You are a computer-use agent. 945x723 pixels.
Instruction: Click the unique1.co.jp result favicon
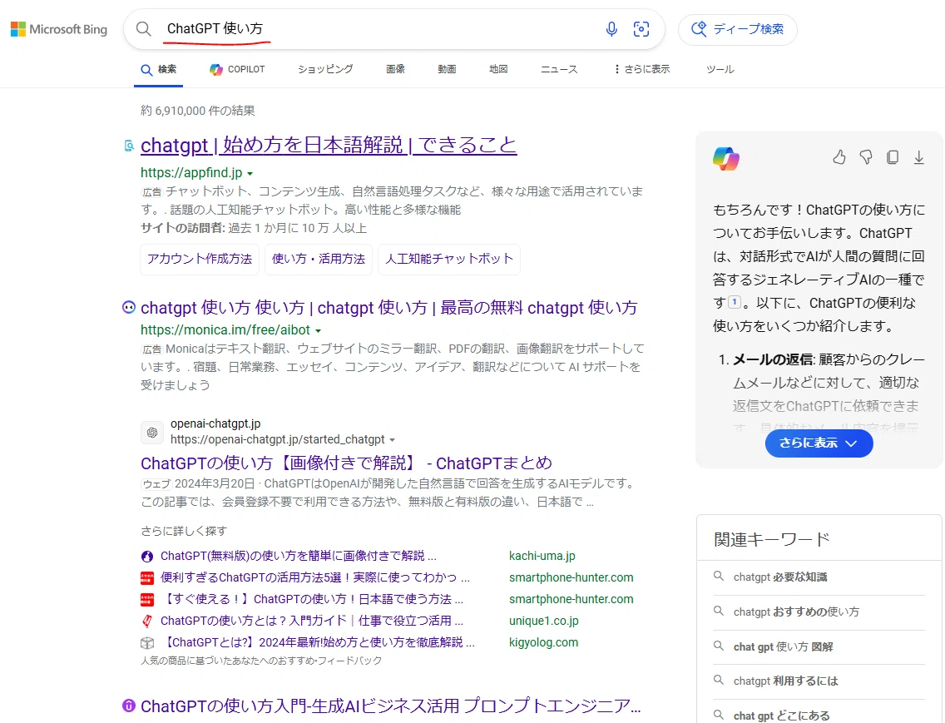tap(147, 621)
